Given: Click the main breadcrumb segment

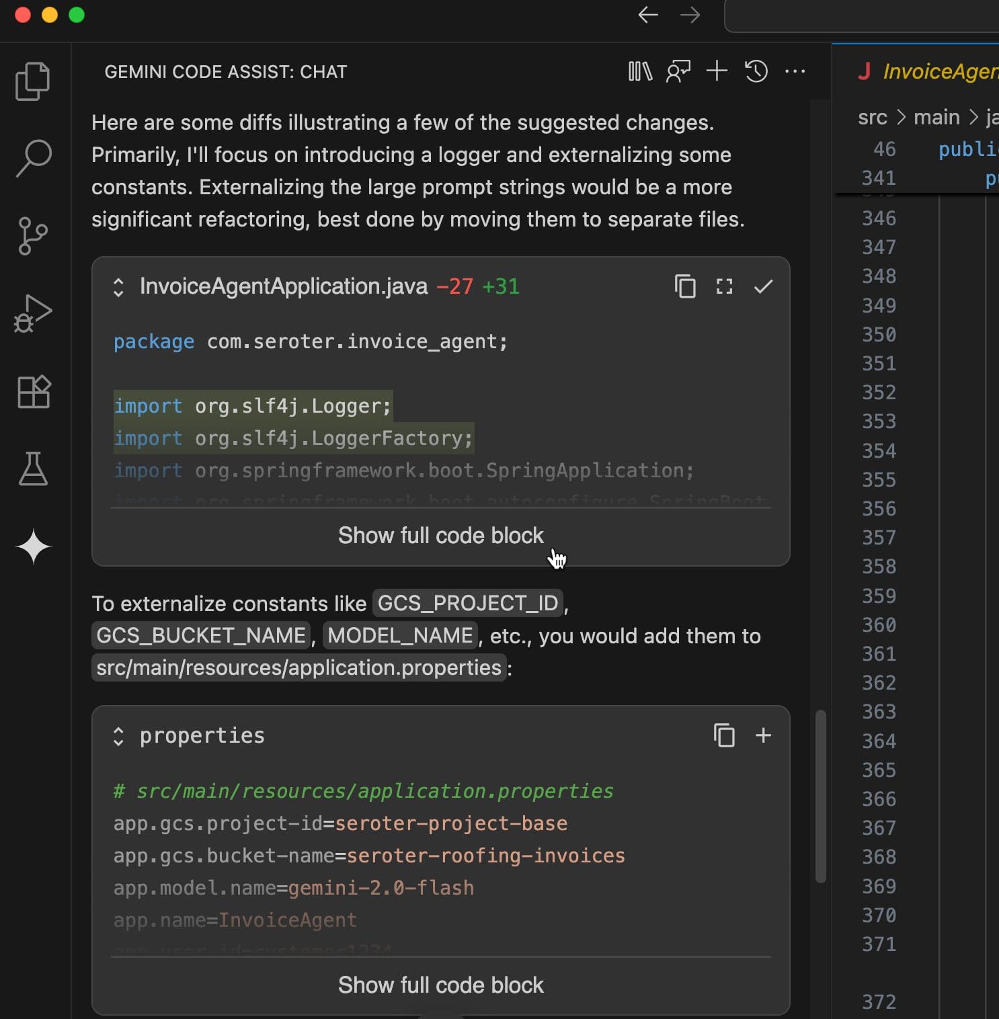Looking at the screenshot, I should (936, 117).
